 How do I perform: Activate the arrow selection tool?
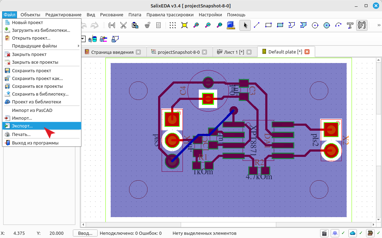[x=245, y=25]
